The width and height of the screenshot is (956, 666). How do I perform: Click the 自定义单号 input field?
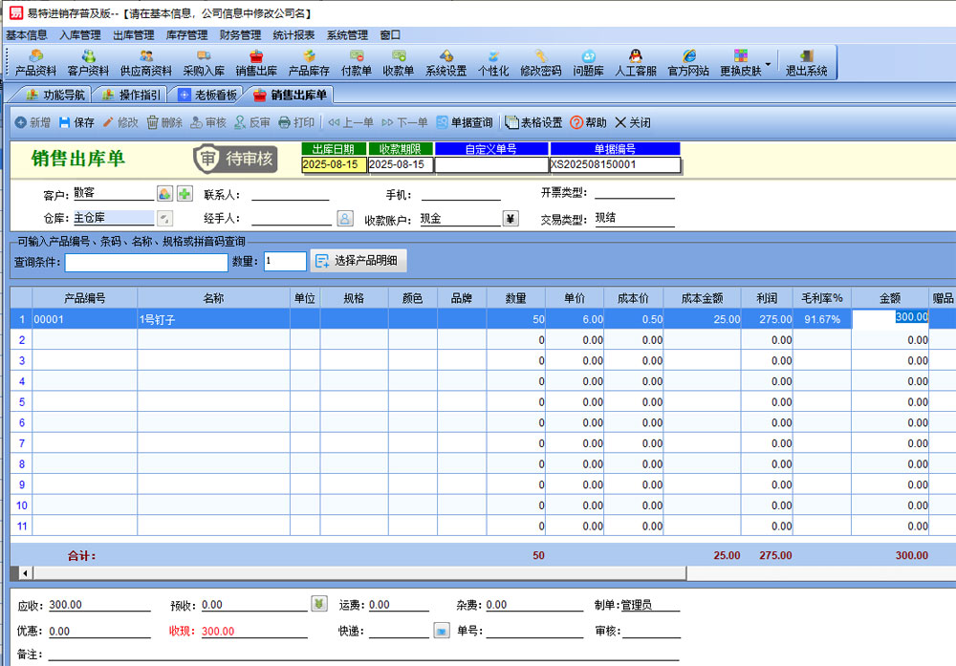point(491,164)
